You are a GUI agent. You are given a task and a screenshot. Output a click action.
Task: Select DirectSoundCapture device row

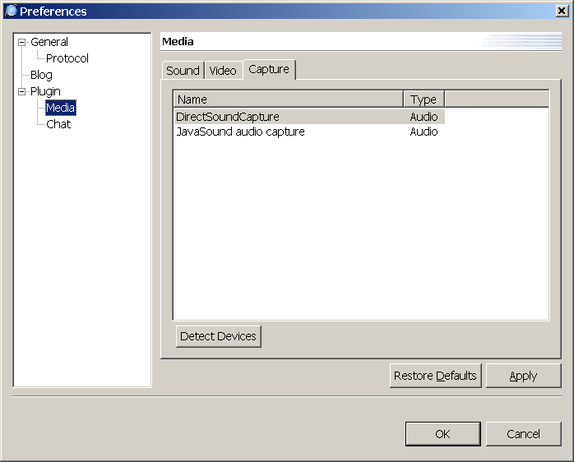228,117
